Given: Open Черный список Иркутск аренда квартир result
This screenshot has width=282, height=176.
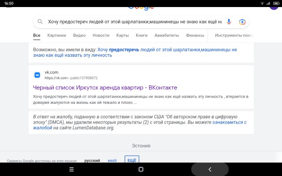Looking at the screenshot, I should (x=105, y=88).
